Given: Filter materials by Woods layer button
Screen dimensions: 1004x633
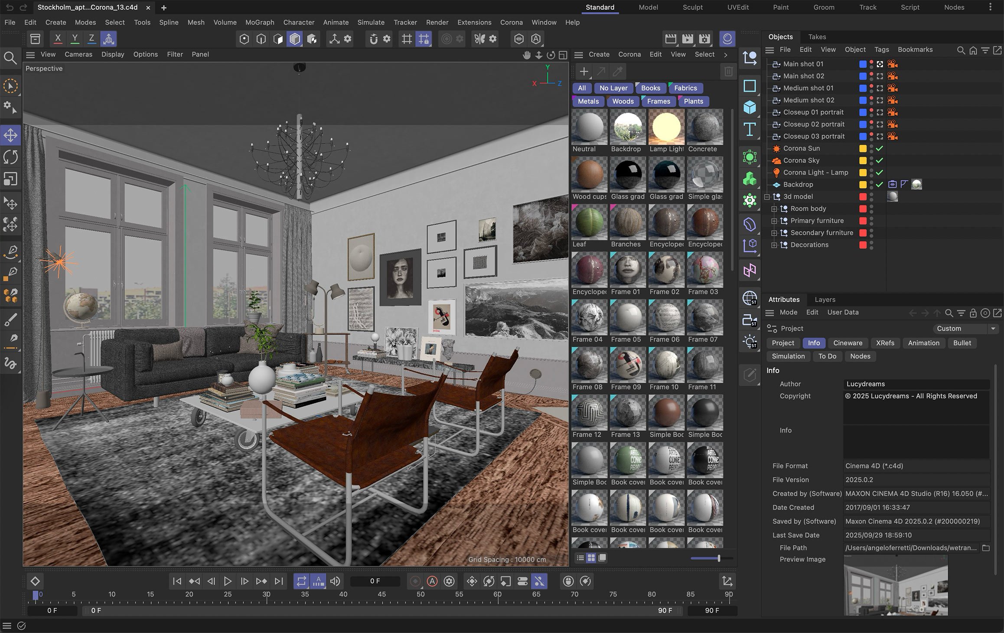Looking at the screenshot, I should (x=623, y=101).
